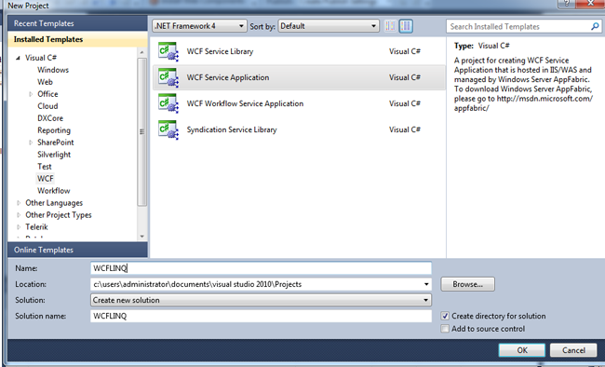This screenshot has width=605, height=367.
Task: Click the WCF Service Application template icon
Action: pos(168,77)
